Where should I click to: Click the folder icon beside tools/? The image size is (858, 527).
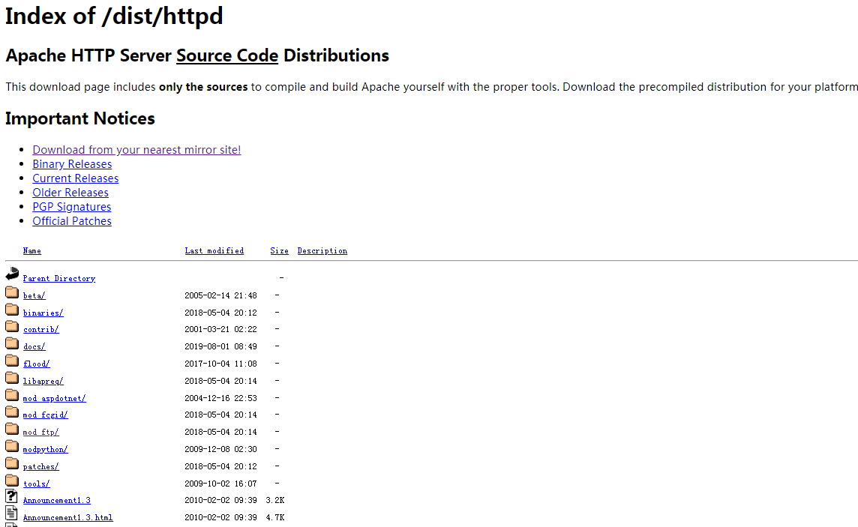click(12, 481)
